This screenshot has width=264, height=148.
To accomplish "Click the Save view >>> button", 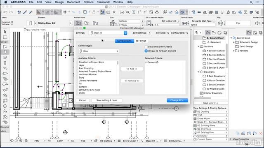I will pyautogui.click(x=211, y=103).
